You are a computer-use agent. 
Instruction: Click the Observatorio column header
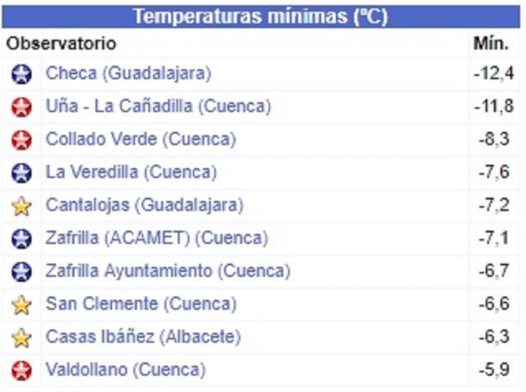(x=62, y=43)
